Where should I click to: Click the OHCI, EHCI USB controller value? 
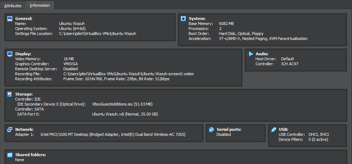318,134
